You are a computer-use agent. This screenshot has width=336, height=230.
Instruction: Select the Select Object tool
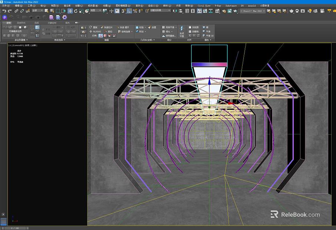coord(47,11)
